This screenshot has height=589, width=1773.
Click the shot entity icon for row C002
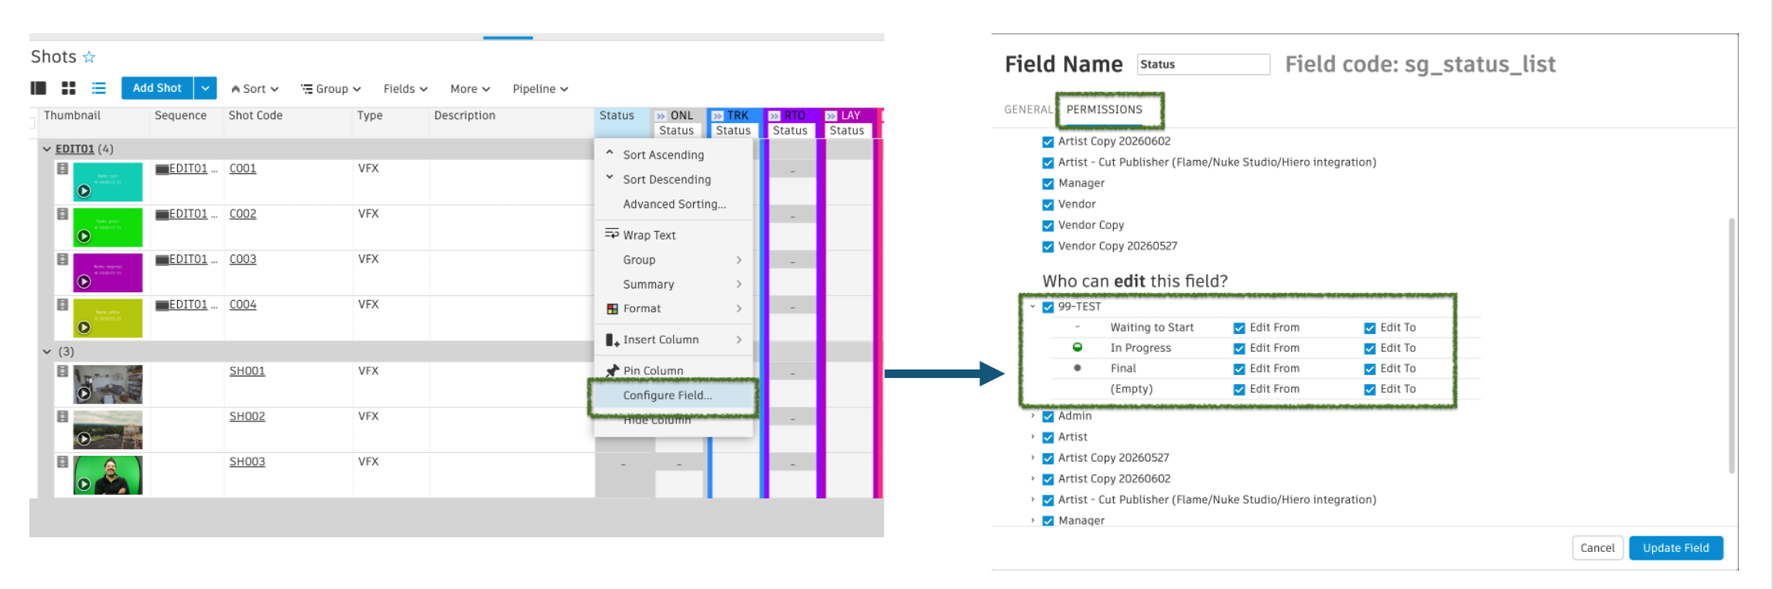point(63,214)
